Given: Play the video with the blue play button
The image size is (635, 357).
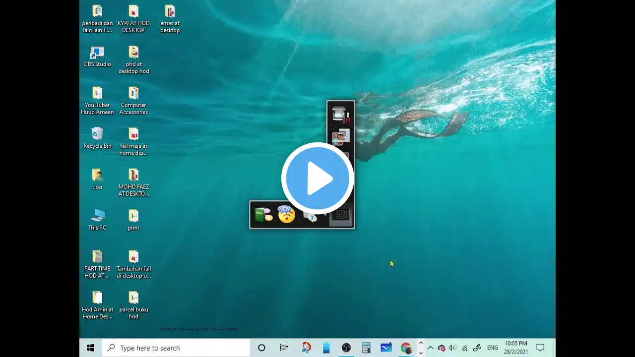Looking at the screenshot, I should 317,178.
